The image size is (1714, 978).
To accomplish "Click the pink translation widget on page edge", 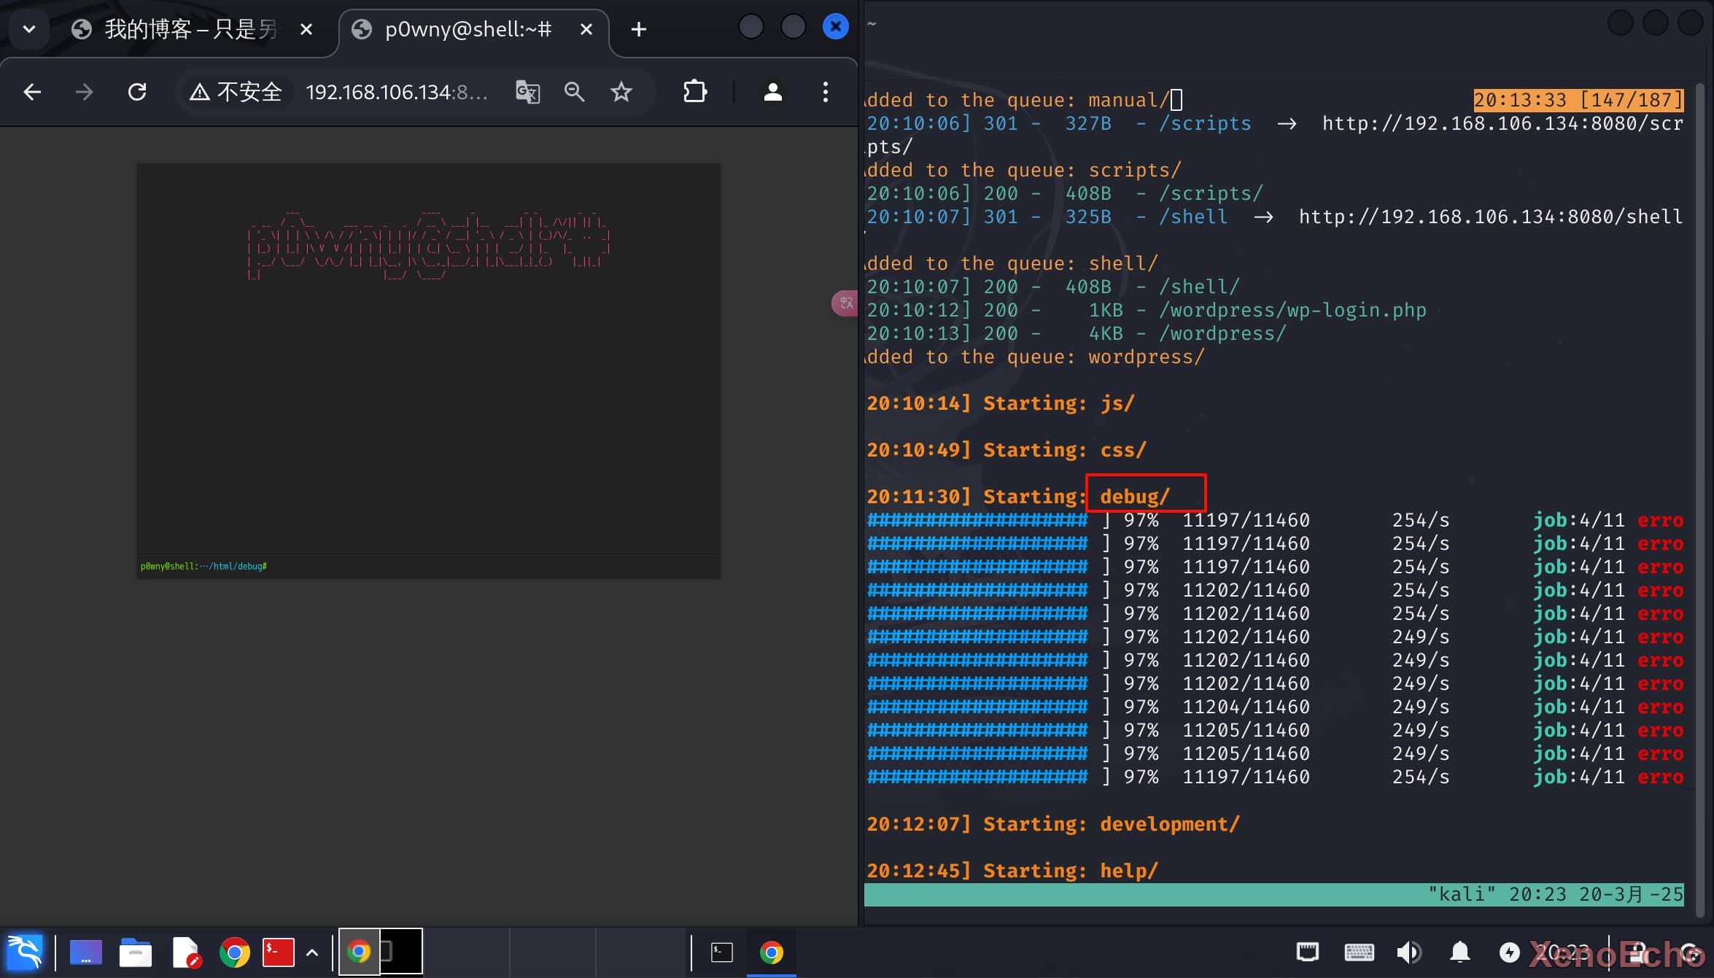I will 845,303.
